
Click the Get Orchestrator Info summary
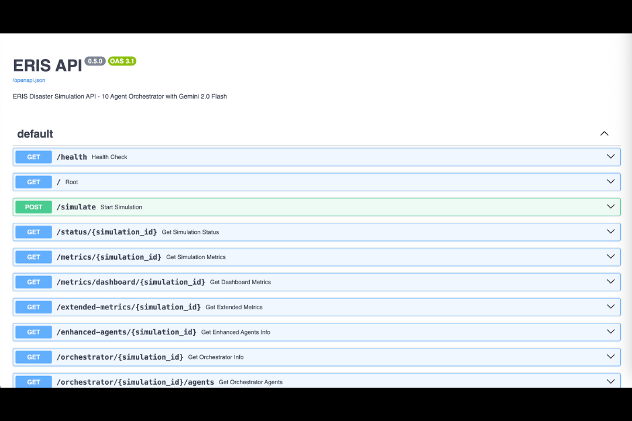point(215,357)
